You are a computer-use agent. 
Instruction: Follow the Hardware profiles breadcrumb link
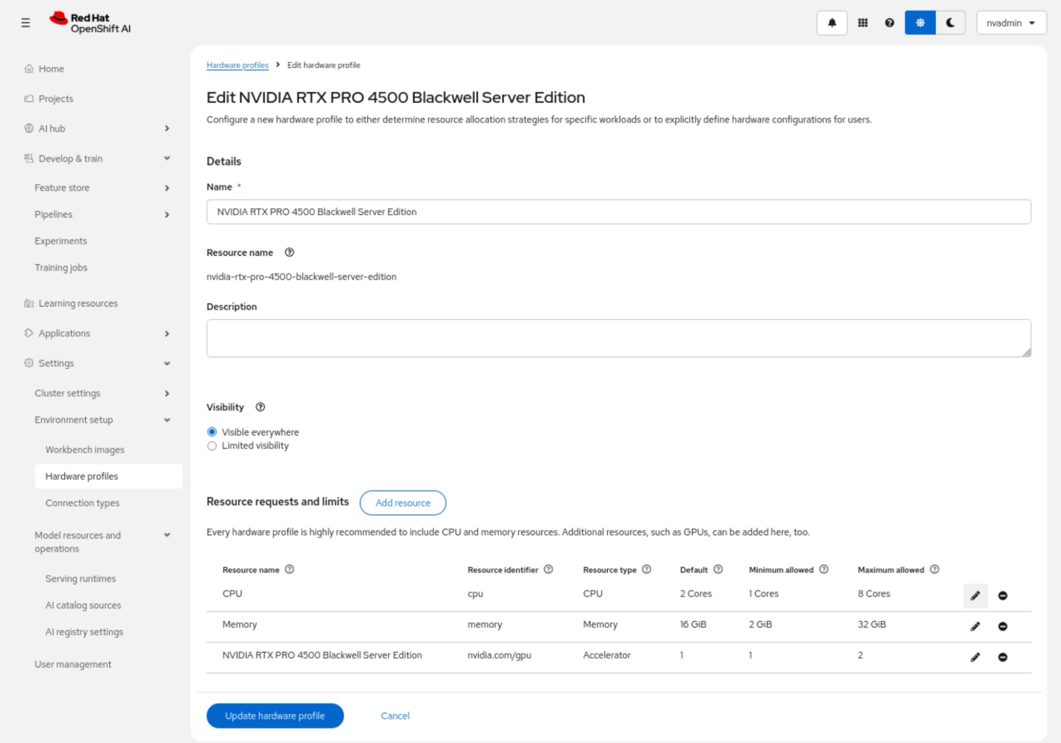(x=237, y=65)
